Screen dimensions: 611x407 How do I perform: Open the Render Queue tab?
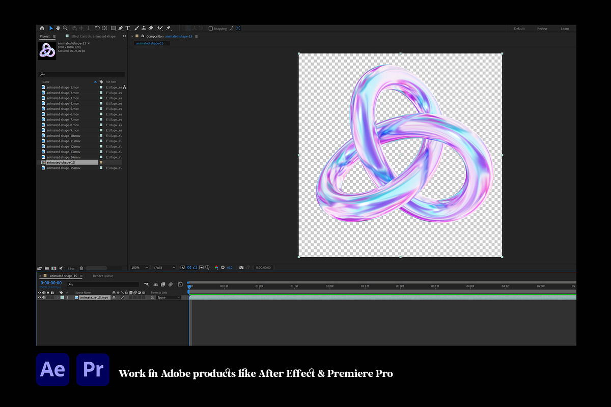[x=103, y=276]
